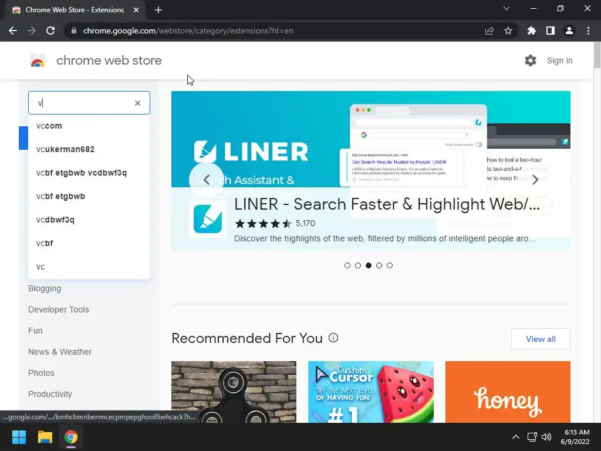The height and width of the screenshot is (451, 601).
Task: Open the fidget spinner extension thumbnail
Action: tap(234, 392)
